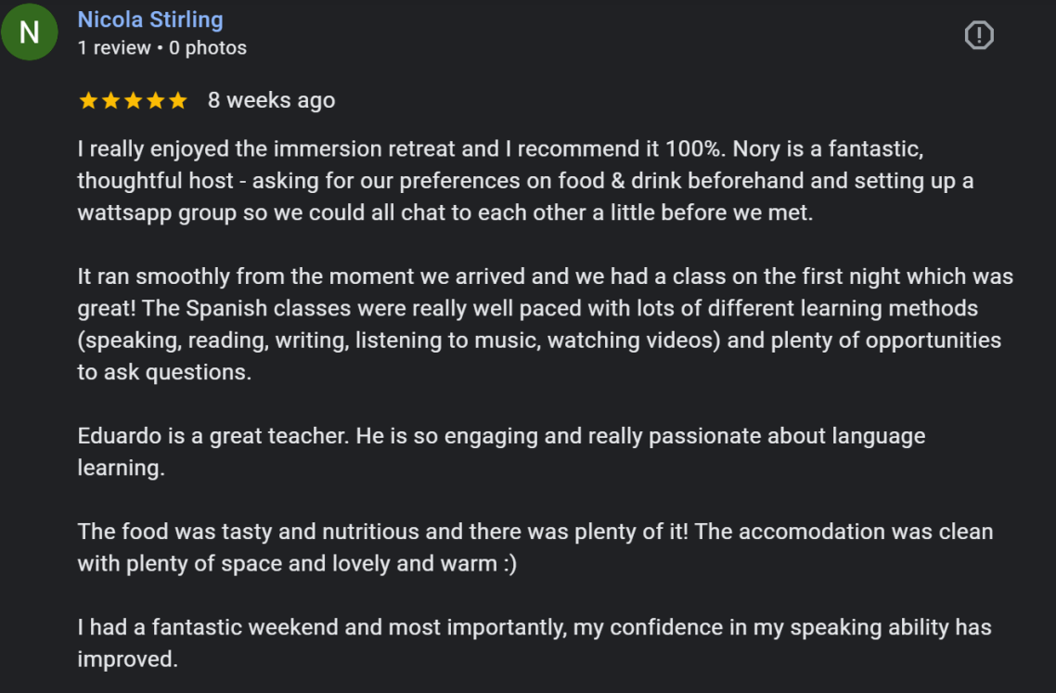
Task: Open the Nicola Stirling profile name link
Action: pyautogui.click(x=149, y=19)
